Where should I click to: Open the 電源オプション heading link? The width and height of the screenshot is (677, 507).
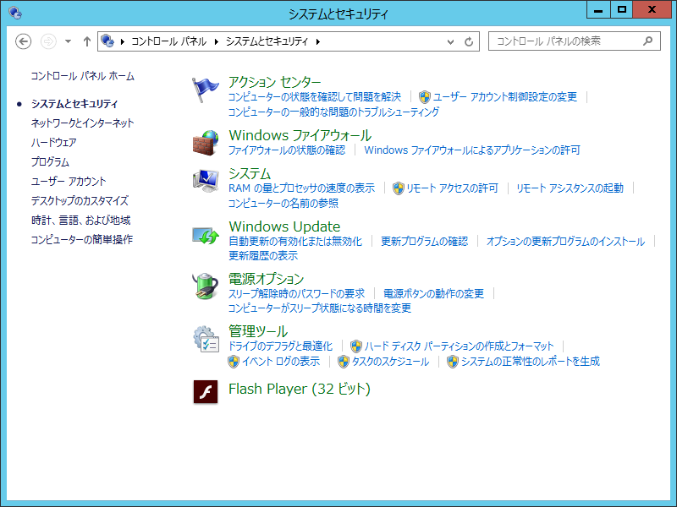(266, 279)
